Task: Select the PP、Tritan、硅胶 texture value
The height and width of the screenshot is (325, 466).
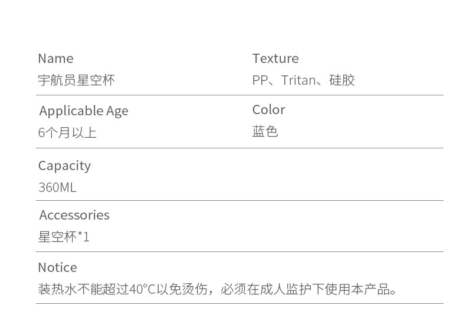Action: pyautogui.click(x=303, y=80)
